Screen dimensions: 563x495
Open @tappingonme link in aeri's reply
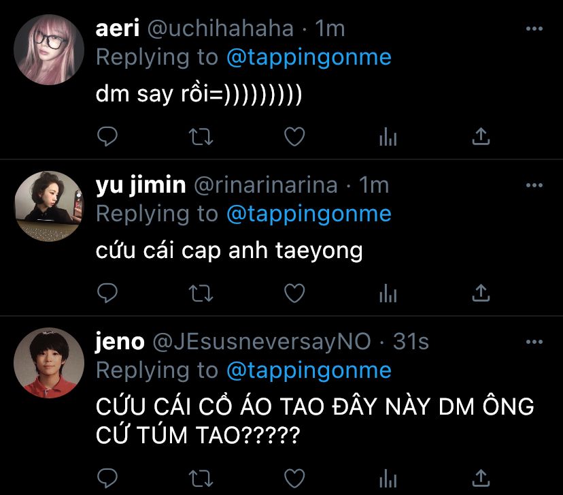point(309,57)
